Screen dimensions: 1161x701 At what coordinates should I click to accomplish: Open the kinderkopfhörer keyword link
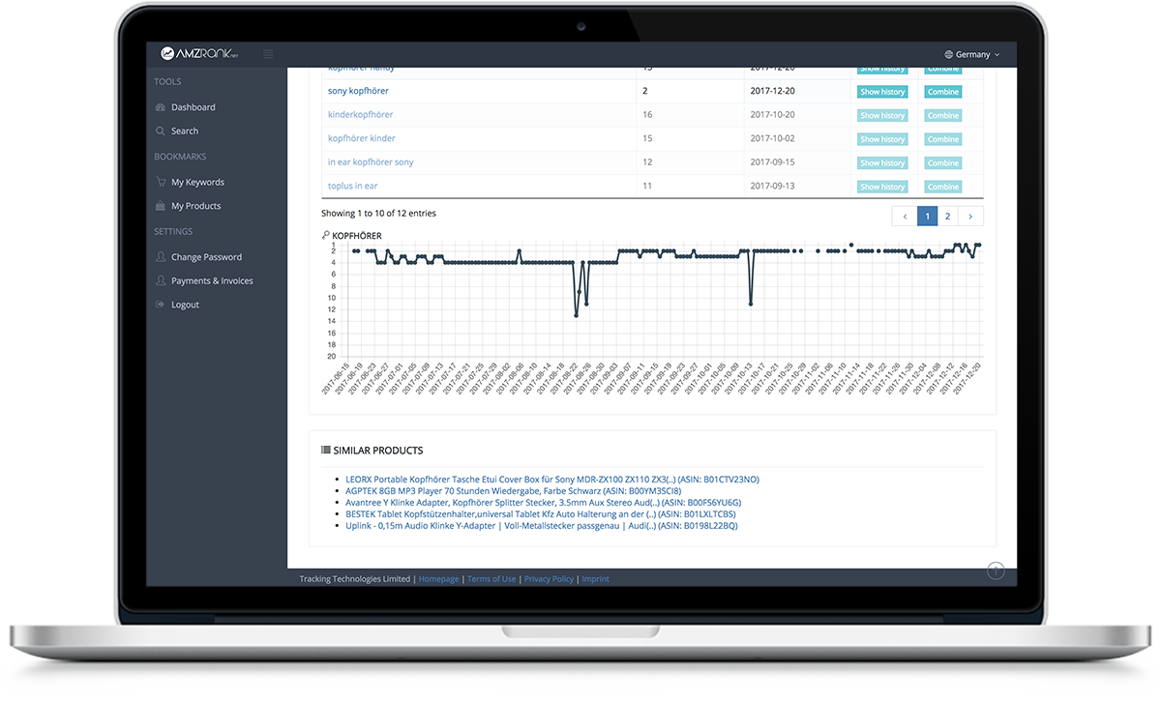(x=360, y=114)
